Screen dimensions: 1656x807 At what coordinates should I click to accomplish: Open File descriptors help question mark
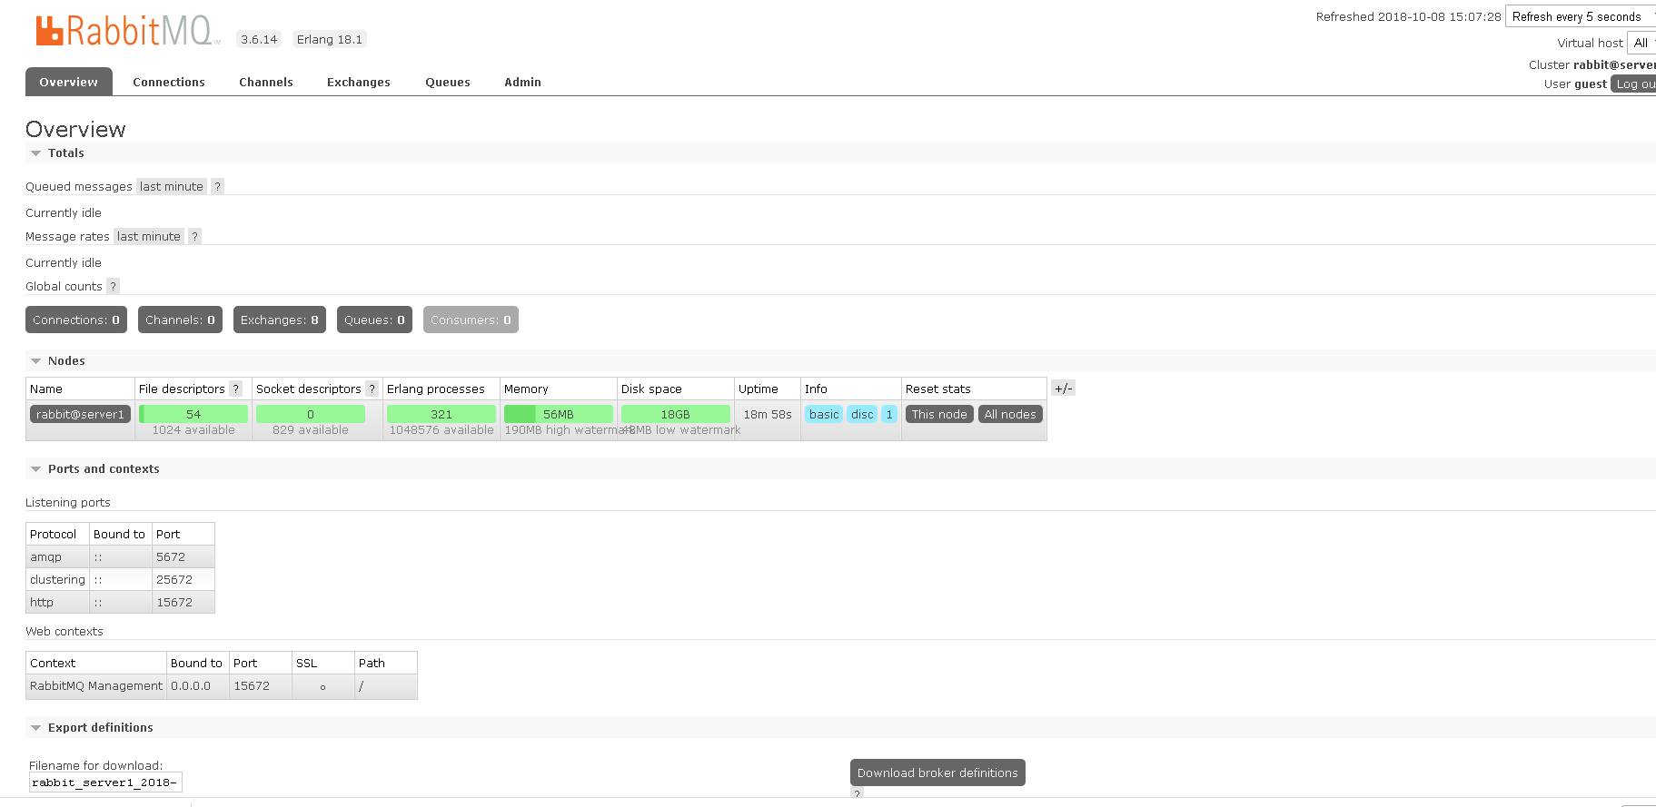[235, 389]
